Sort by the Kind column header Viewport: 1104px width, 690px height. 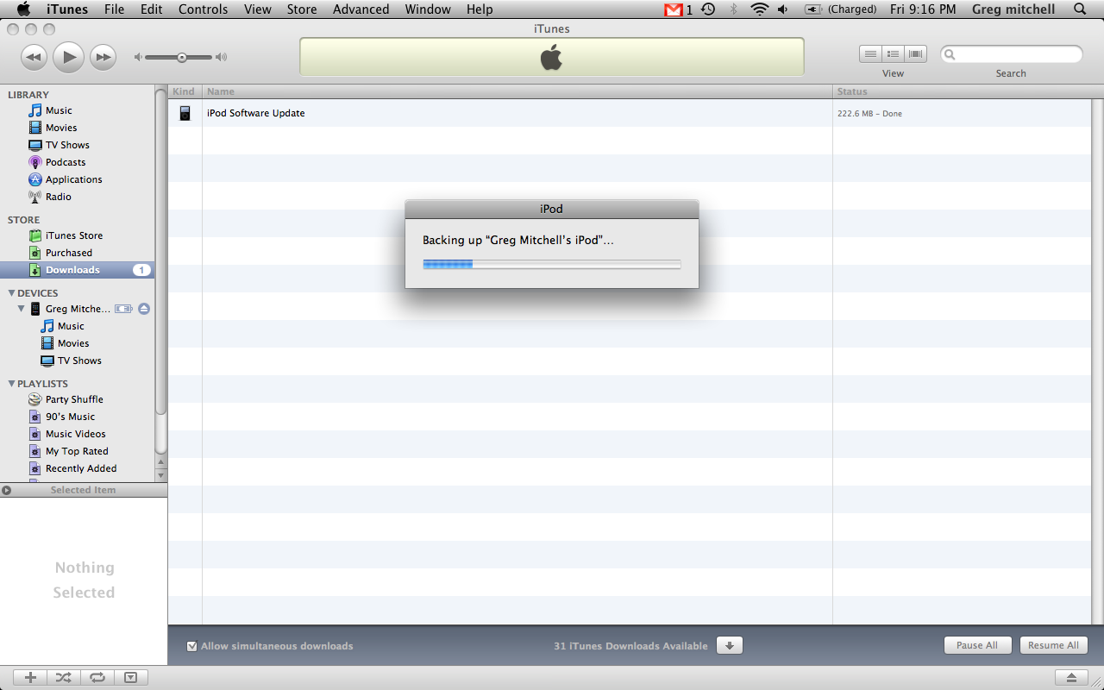(185, 91)
